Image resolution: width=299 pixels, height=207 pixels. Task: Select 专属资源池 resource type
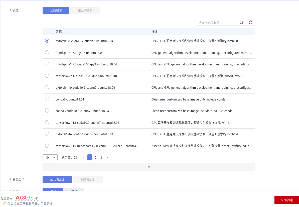coord(88,179)
